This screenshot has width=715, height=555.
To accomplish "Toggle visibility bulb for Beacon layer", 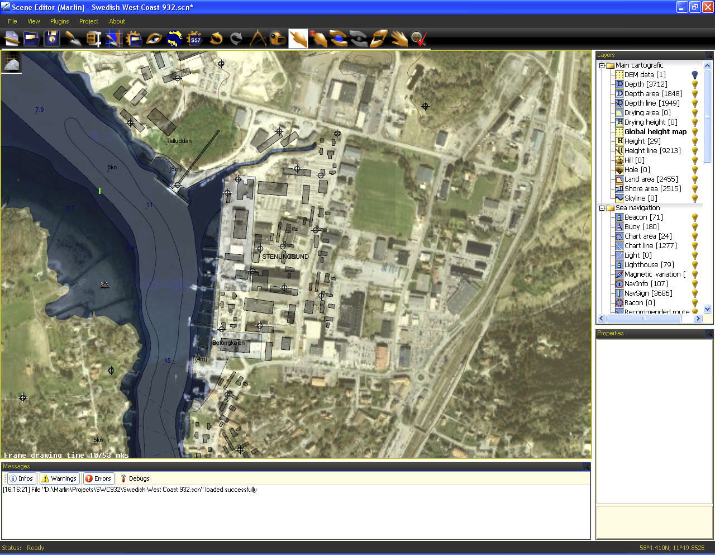I will 695,217.
